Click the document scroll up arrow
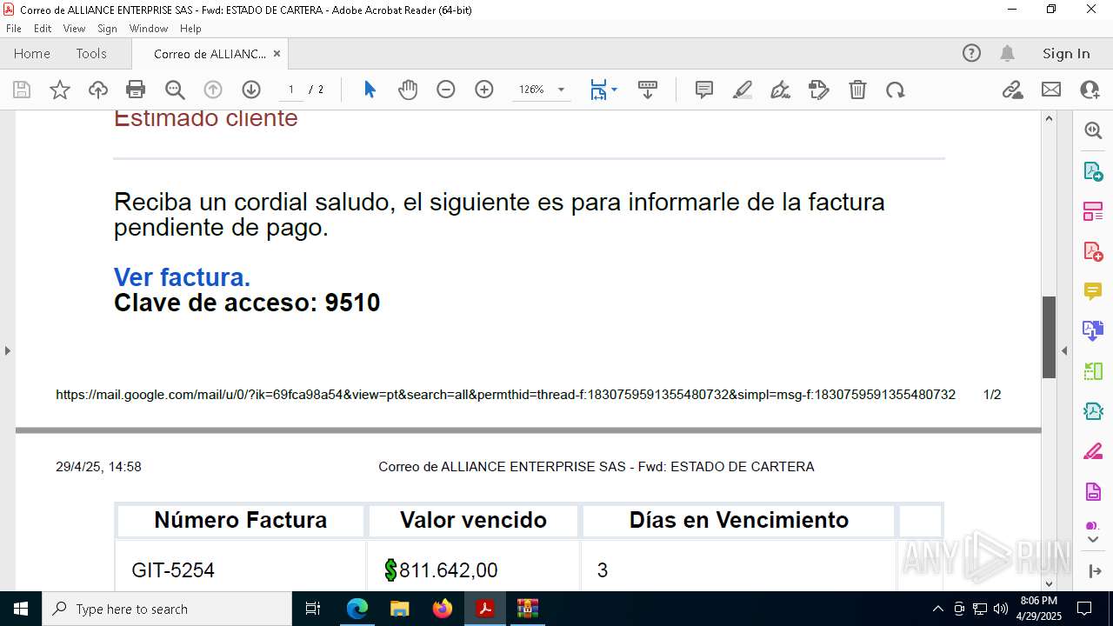The image size is (1113, 626). point(1049,118)
